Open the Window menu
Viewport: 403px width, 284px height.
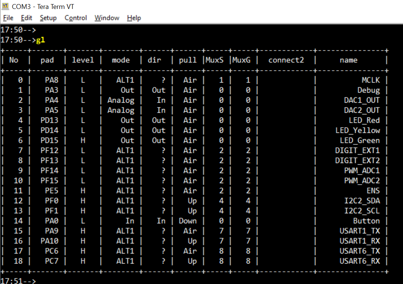point(107,18)
